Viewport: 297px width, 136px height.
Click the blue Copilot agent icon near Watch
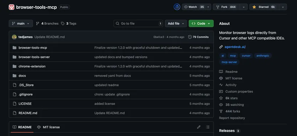pos(177,7)
